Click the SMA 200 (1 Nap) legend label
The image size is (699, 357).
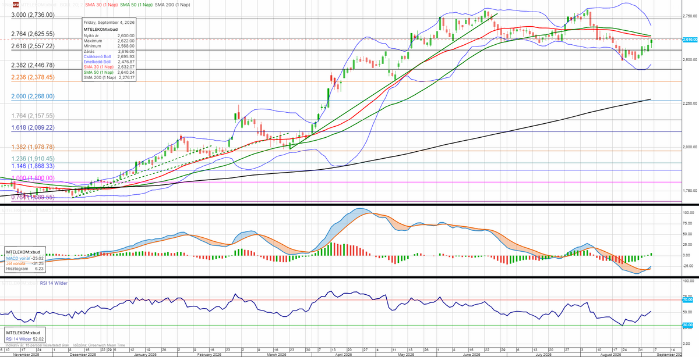point(173,5)
